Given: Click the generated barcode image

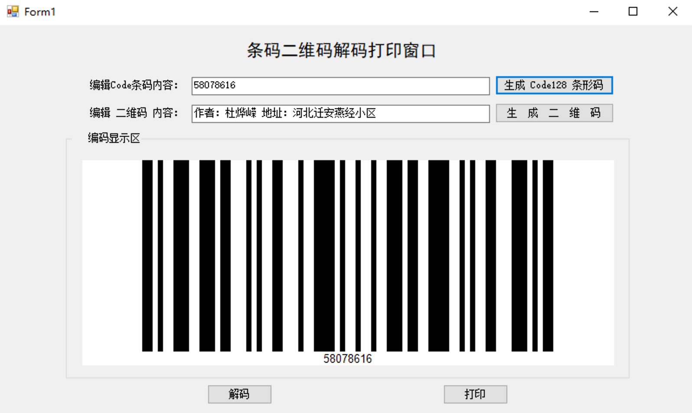Looking at the screenshot, I should coord(348,262).
